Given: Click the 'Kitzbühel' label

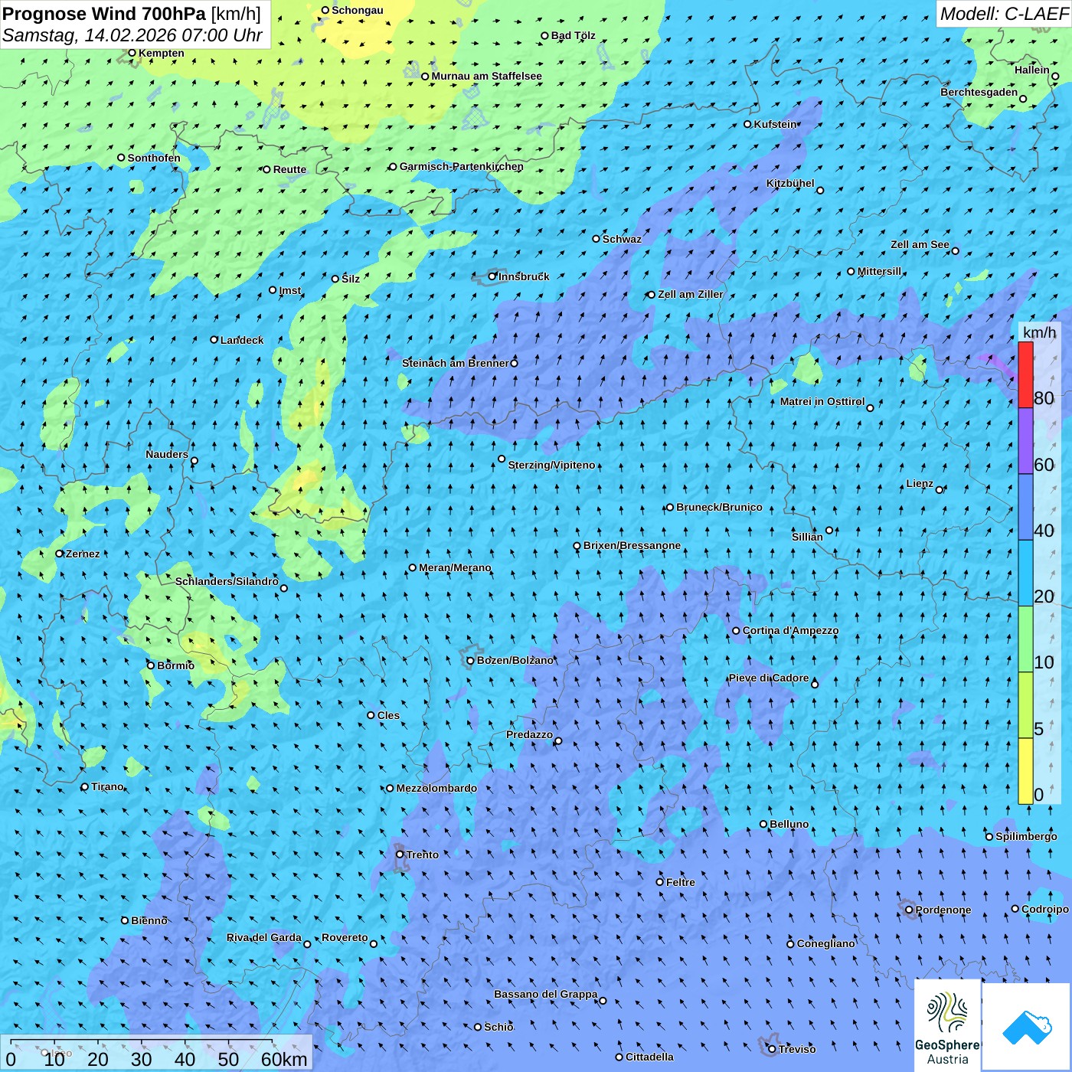Looking at the screenshot, I should tap(790, 183).
